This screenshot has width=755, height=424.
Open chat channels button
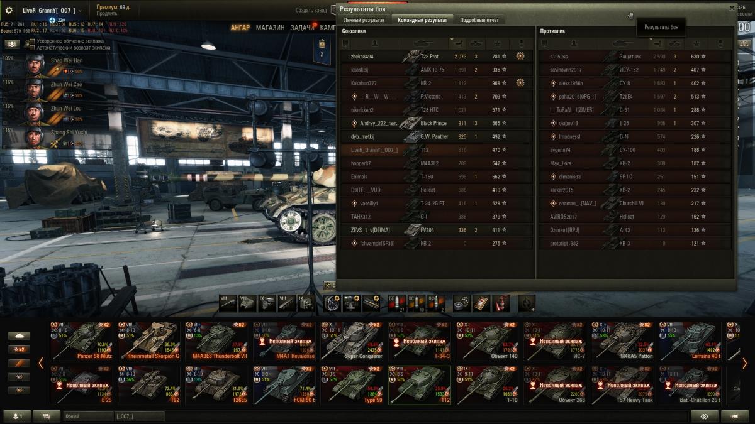point(47,416)
